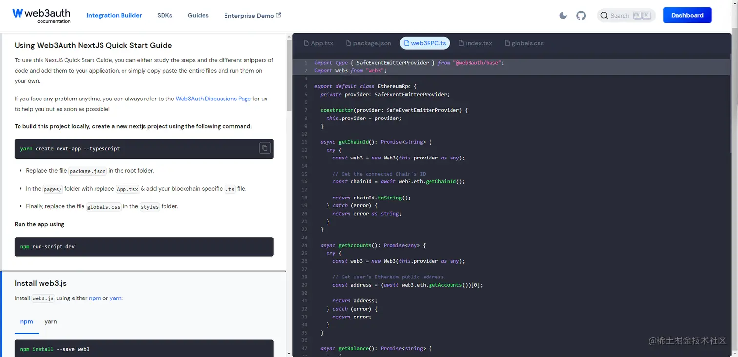This screenshot has width=738, height=357.
Task: Open the npm link in install text
Action: pos(95,298)
